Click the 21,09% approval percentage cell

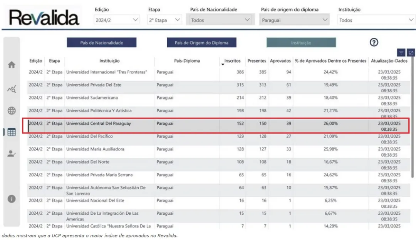pos(330,136)
